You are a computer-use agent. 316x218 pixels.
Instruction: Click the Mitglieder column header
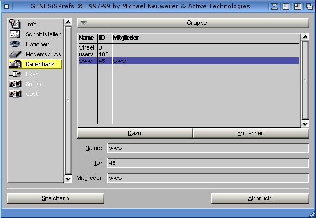pos(126,38)
